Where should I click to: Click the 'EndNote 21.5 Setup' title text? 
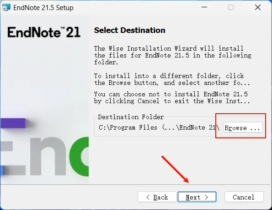point(43,8)
